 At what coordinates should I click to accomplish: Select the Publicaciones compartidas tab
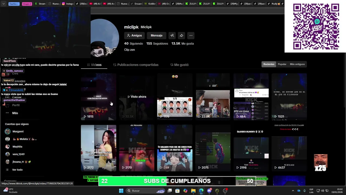point(136,65)
